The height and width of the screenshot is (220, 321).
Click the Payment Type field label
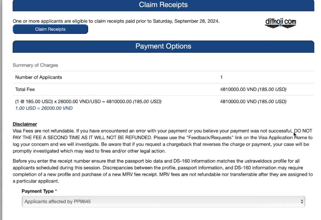pos(38,191)
